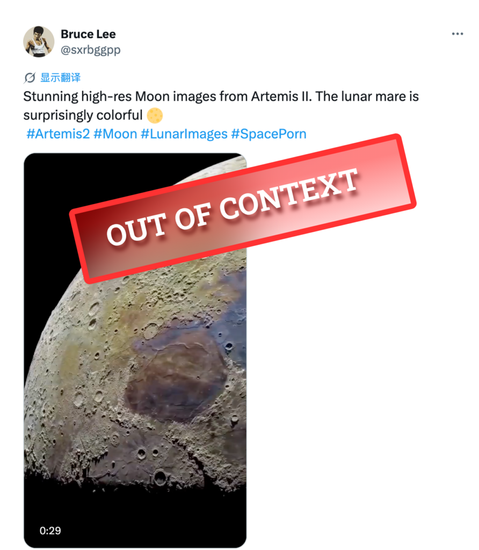Screen dimensions: 479x550
Task: Open the #LunarImages hashtag
Action: pyautogui.click(x=184, y=134)
